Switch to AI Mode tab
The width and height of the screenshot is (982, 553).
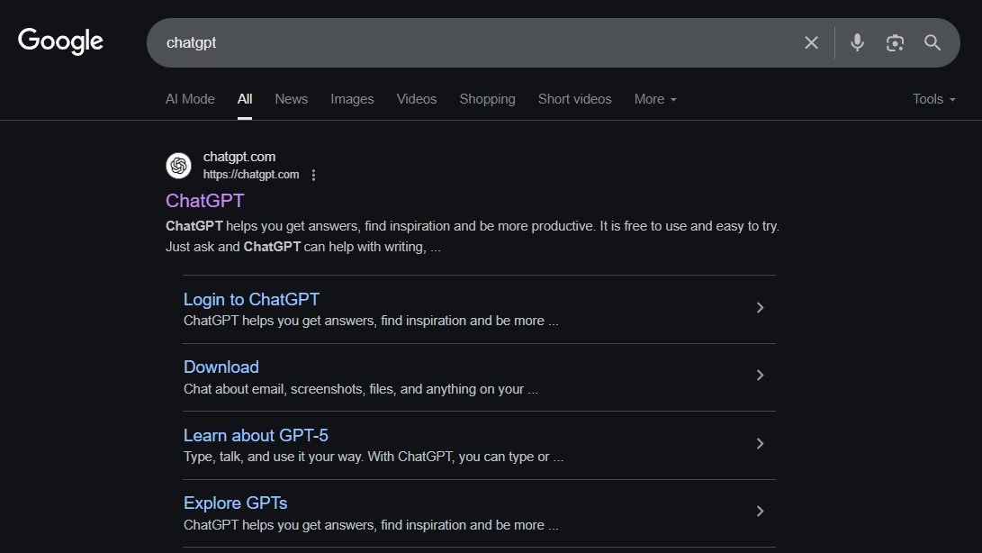190,99
